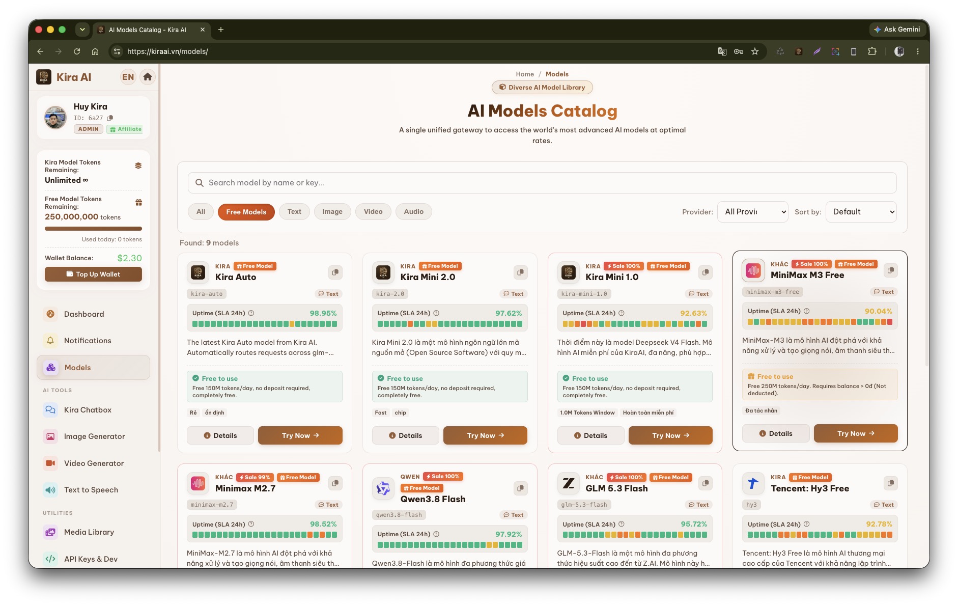Screen dimensions: 958x606
Task: Click the Affiliate badge
Action: pyautogui.click(x=126, y=129)
